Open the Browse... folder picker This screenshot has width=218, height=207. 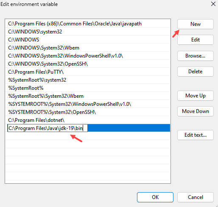click(x=196, y=56)
